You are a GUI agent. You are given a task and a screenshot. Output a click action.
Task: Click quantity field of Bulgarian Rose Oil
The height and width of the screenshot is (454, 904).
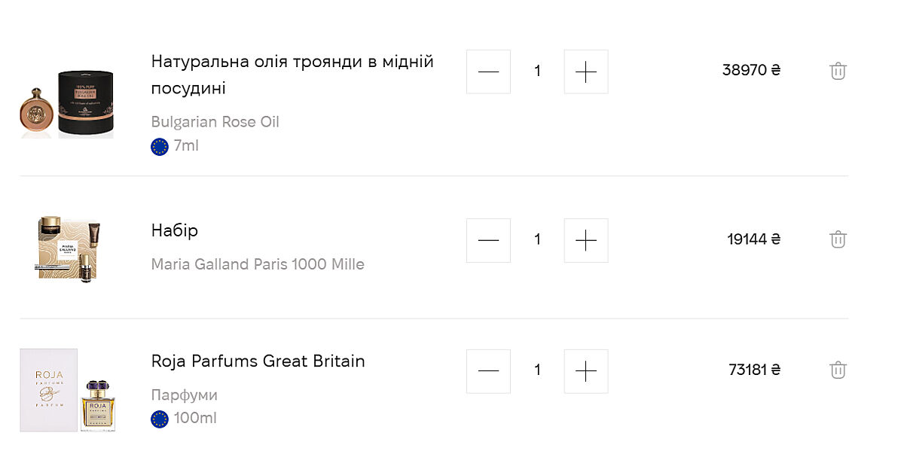coord(537,72)
